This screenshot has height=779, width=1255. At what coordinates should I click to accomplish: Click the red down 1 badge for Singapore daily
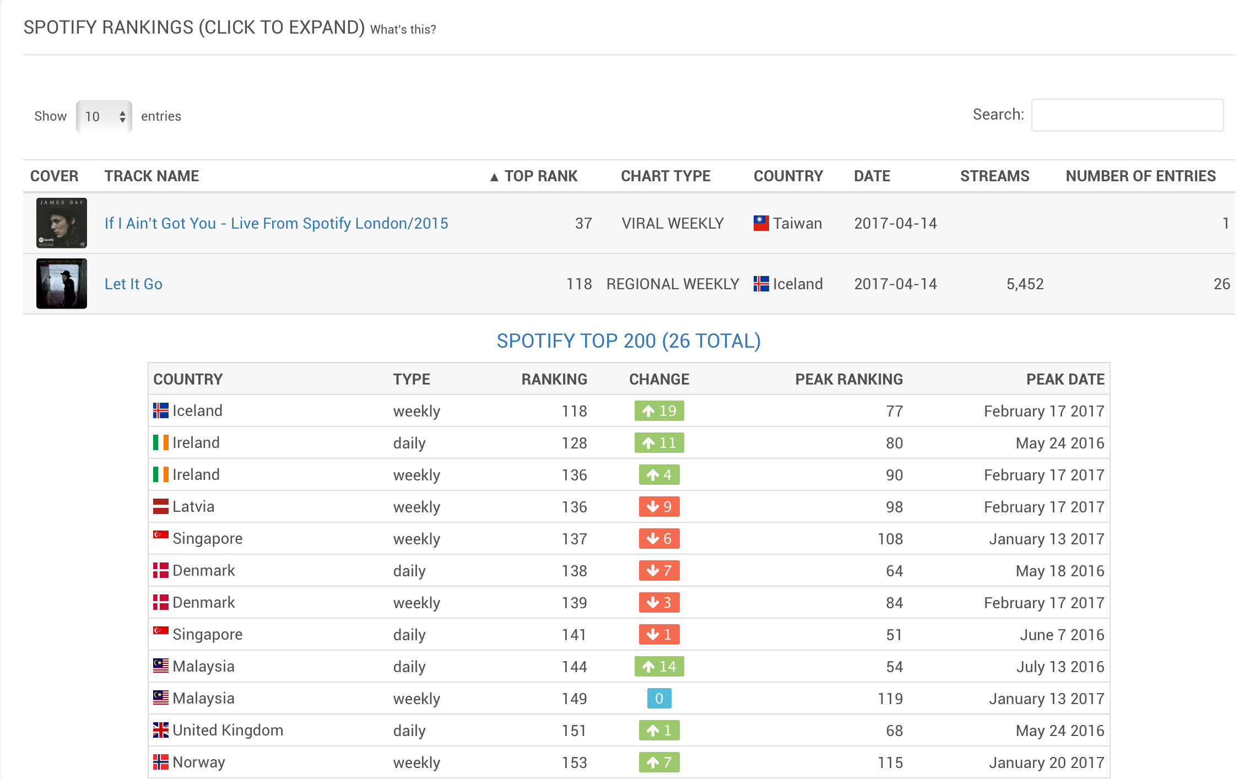[659, 634]
